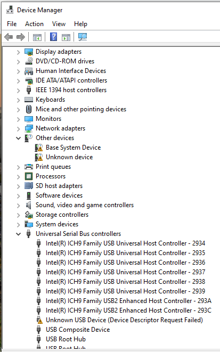Viewport: 220px width, 352px height.
Task: Click the Forward arrow toolbar icon
Action: (x=21, y=37)
